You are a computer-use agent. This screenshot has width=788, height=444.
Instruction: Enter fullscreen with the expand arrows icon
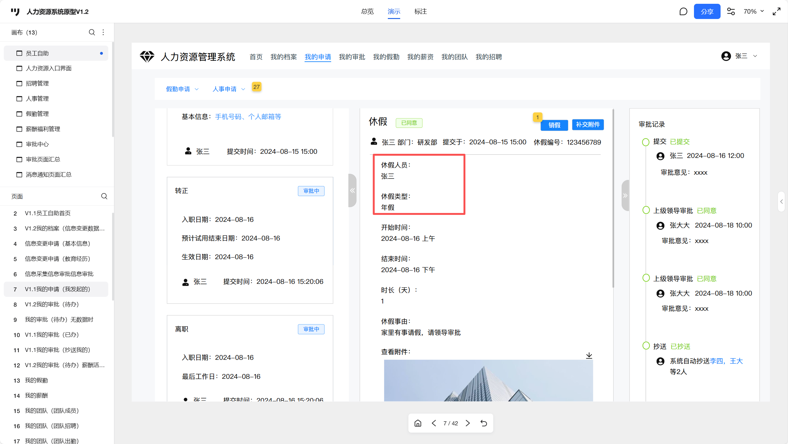point(777,12)
